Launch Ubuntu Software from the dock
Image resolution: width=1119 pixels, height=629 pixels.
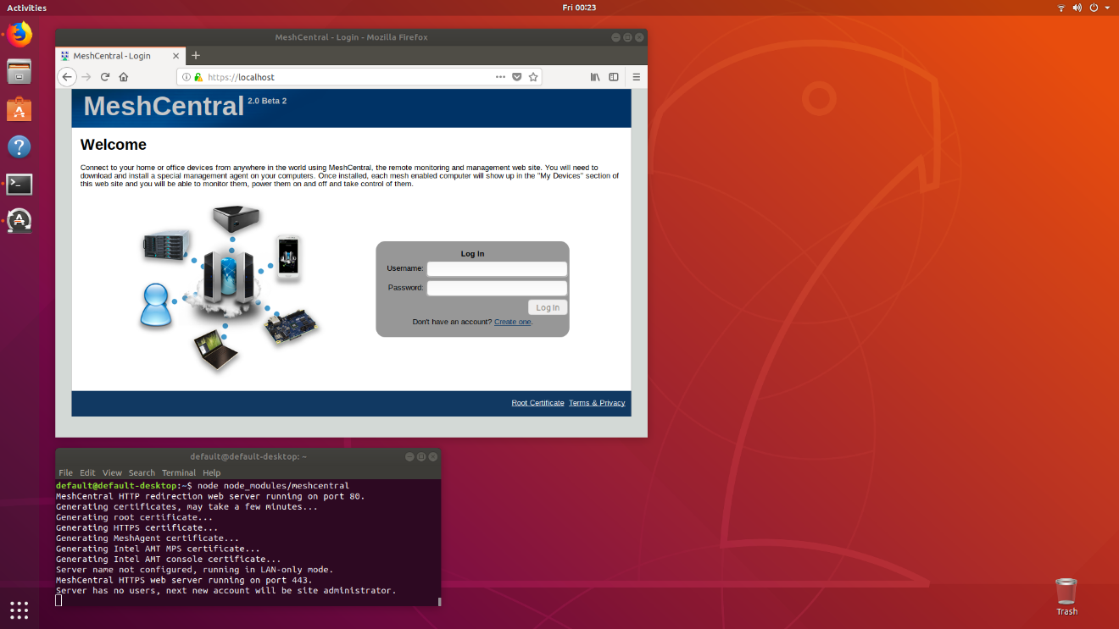click(x=19, y=109)
